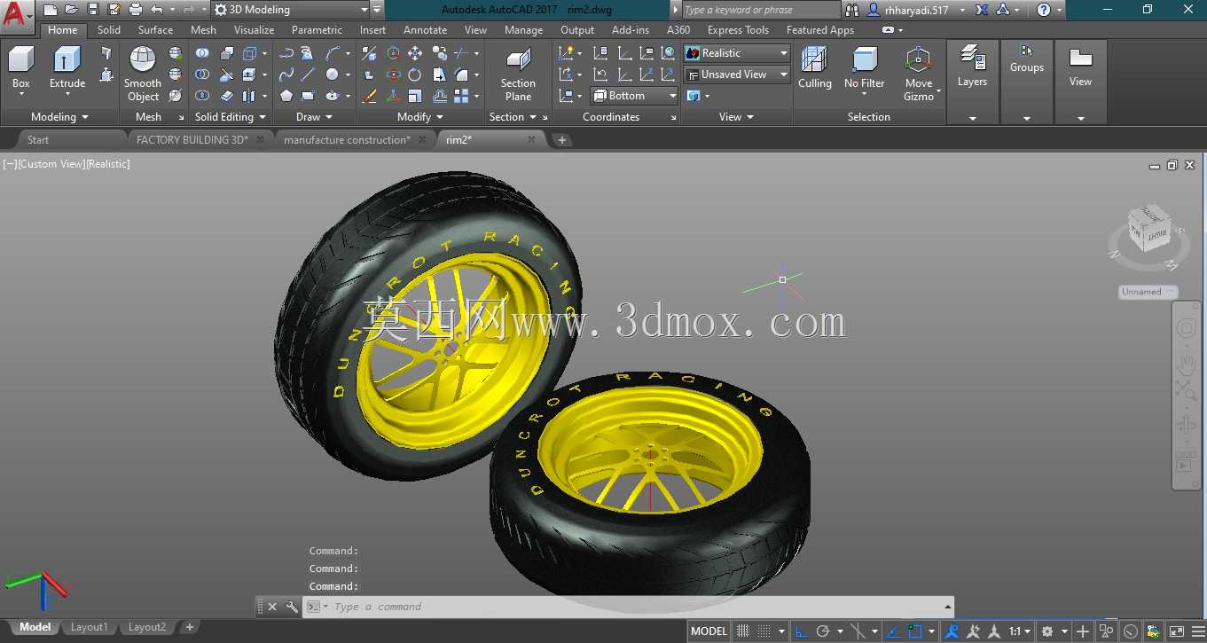Toggle the Culling selection option

[x=814, y=68]
